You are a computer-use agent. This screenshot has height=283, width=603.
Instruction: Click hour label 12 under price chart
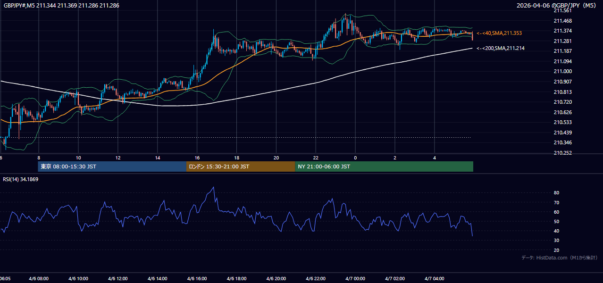point(118,158)
